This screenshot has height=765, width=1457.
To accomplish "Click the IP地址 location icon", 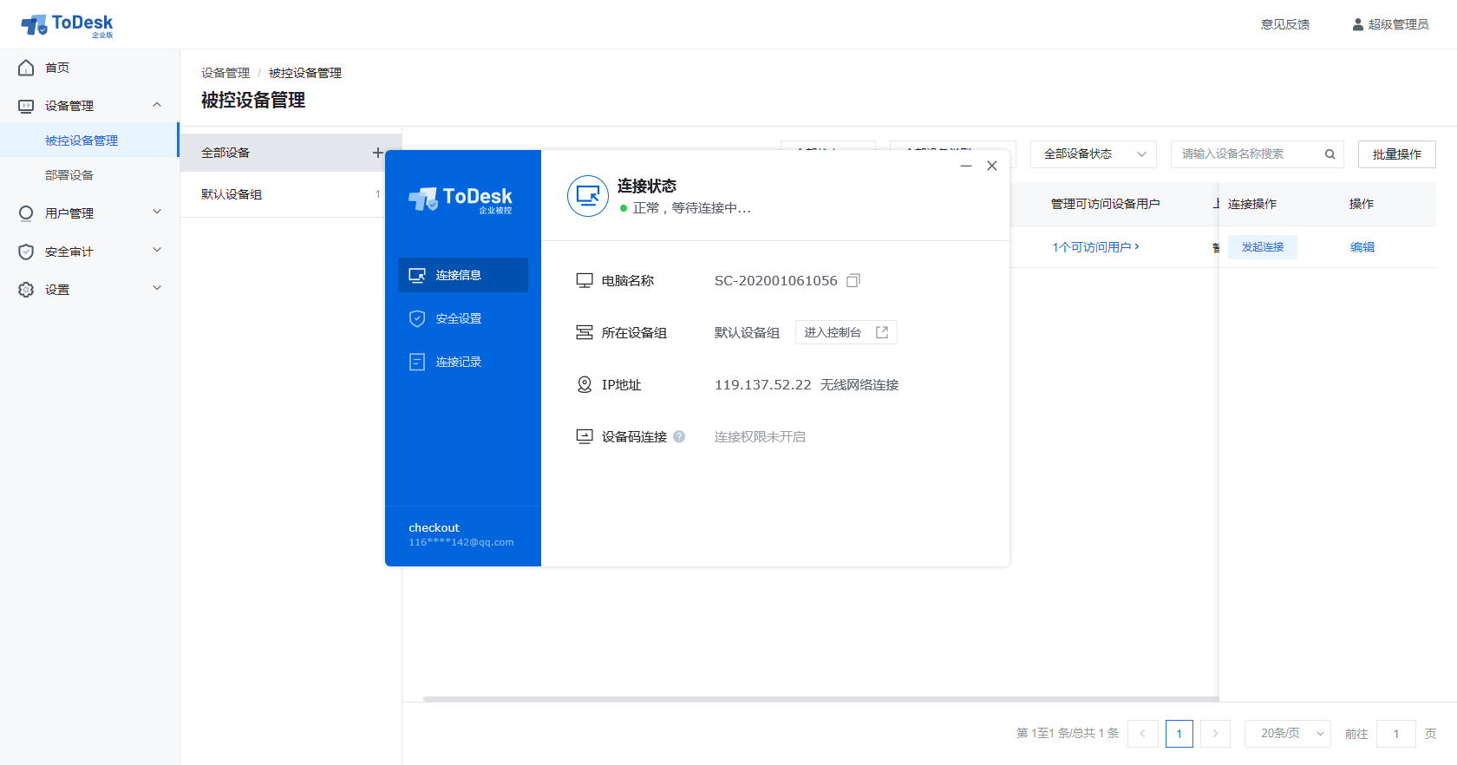I will tap(585, 384).
